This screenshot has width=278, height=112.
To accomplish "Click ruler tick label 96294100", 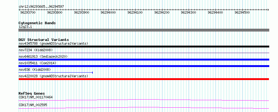I will click(x=135, y=12).
